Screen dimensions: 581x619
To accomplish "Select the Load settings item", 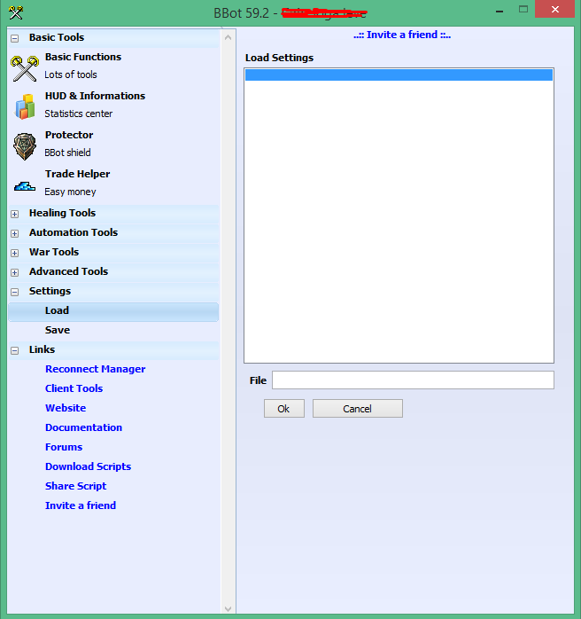I will tap(58, 310).
